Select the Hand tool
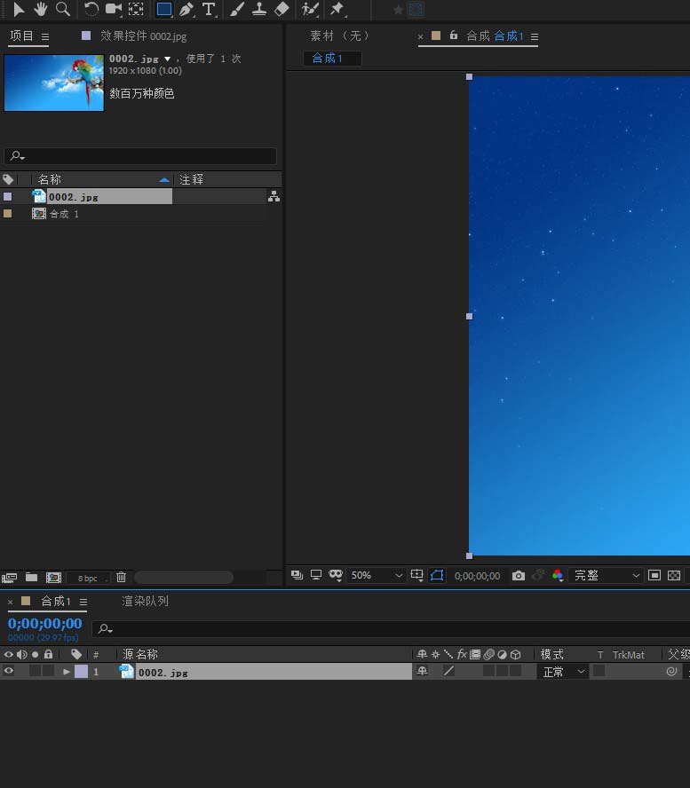The width and height of the screenshot is (690, 788). point(40,9)
